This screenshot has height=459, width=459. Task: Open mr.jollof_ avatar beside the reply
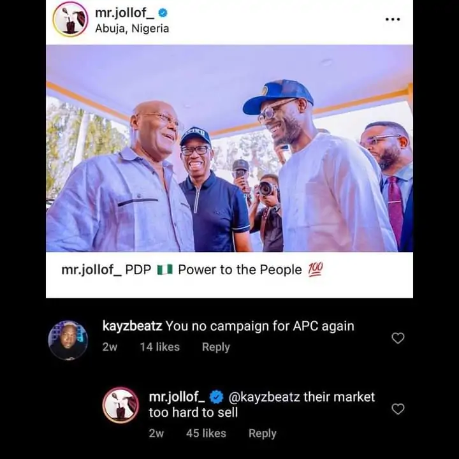click(120, 405)
